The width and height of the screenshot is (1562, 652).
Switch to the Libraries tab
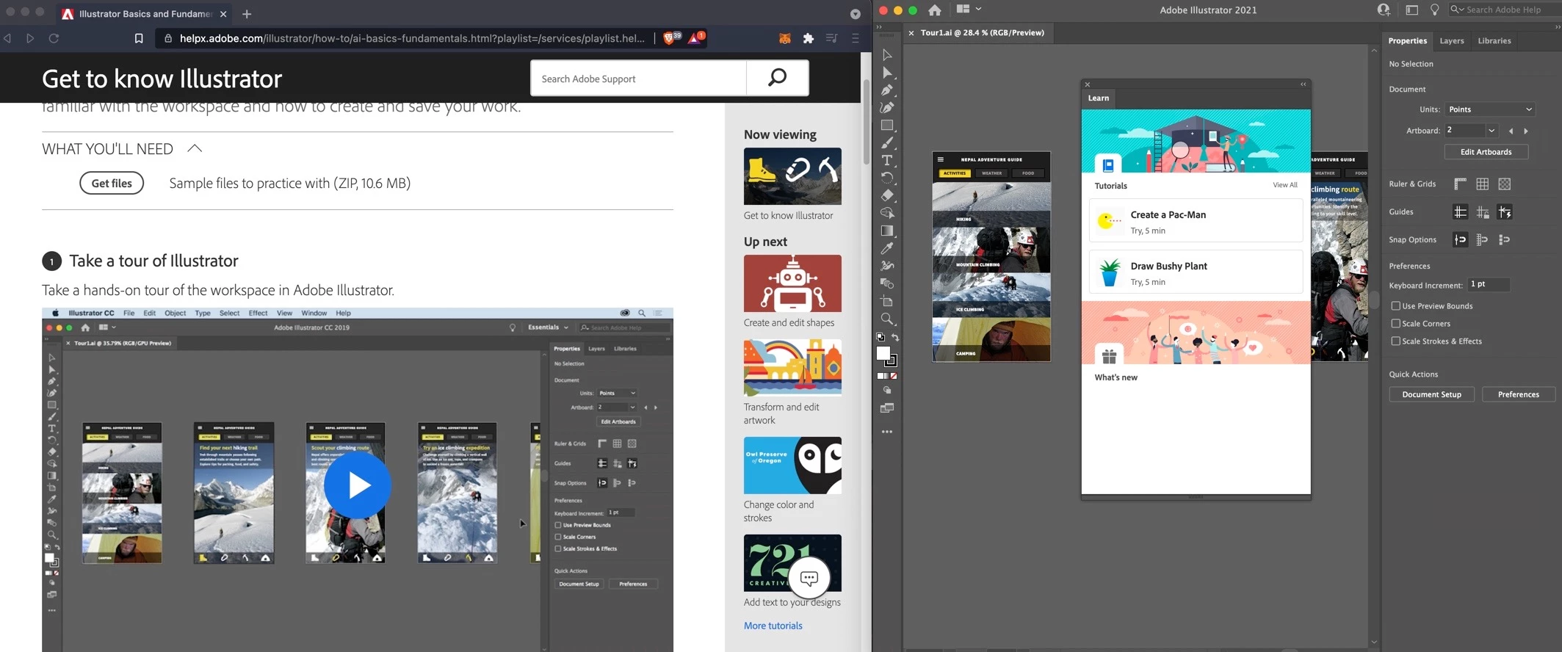(1494, 41)
